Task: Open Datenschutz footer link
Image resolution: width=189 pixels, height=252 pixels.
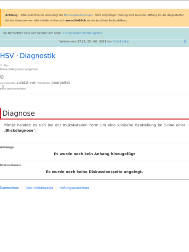Action: [9, 188]
